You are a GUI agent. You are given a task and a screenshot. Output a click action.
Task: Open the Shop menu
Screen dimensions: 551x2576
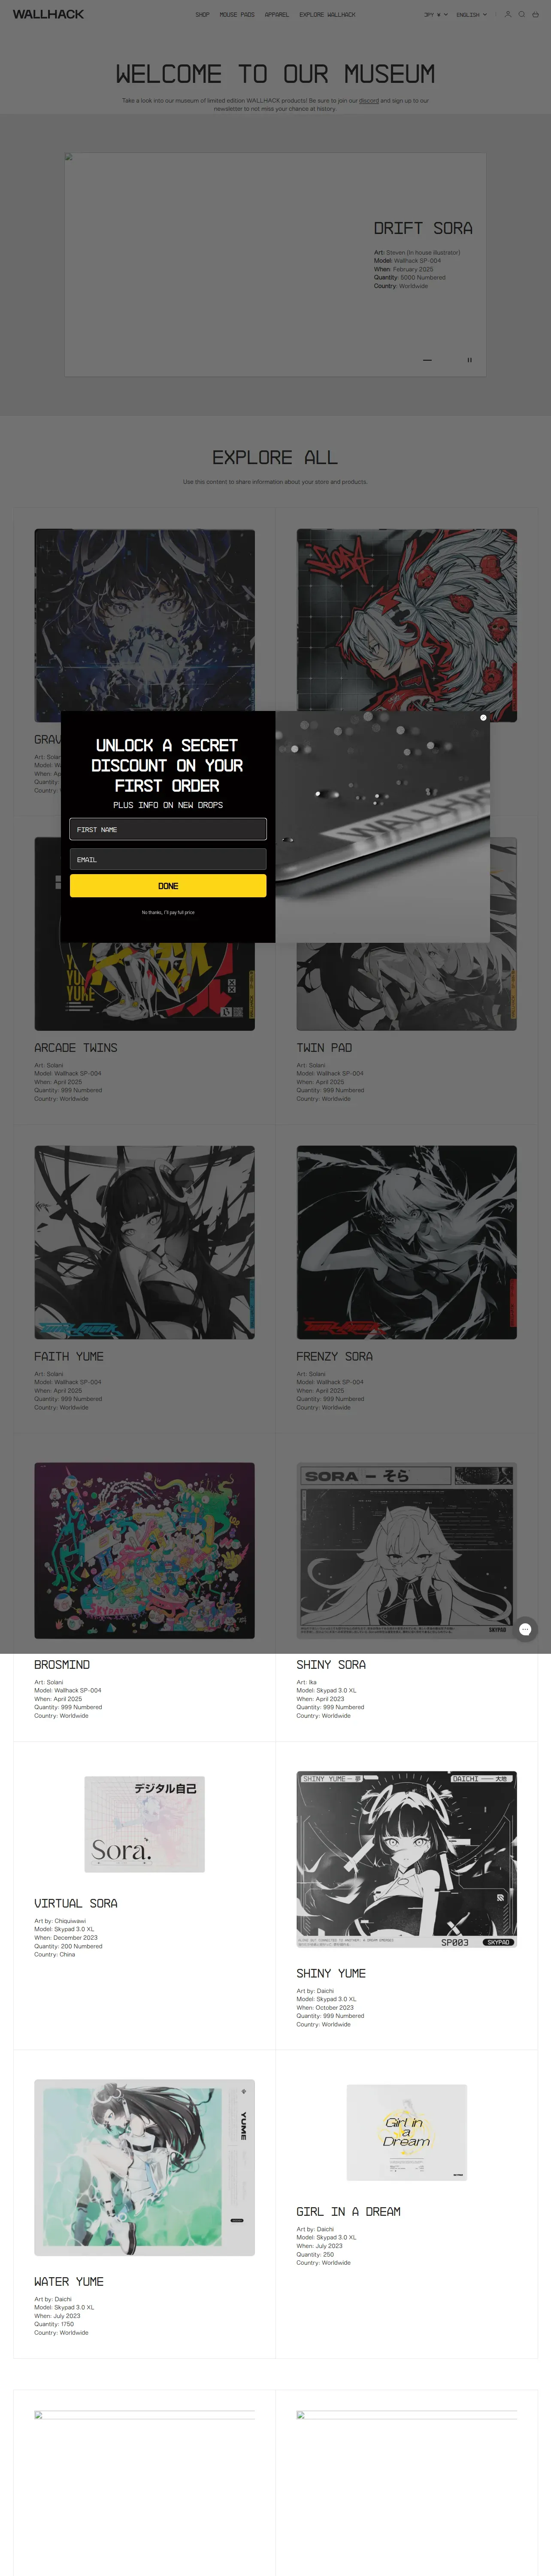pos(202,15)
